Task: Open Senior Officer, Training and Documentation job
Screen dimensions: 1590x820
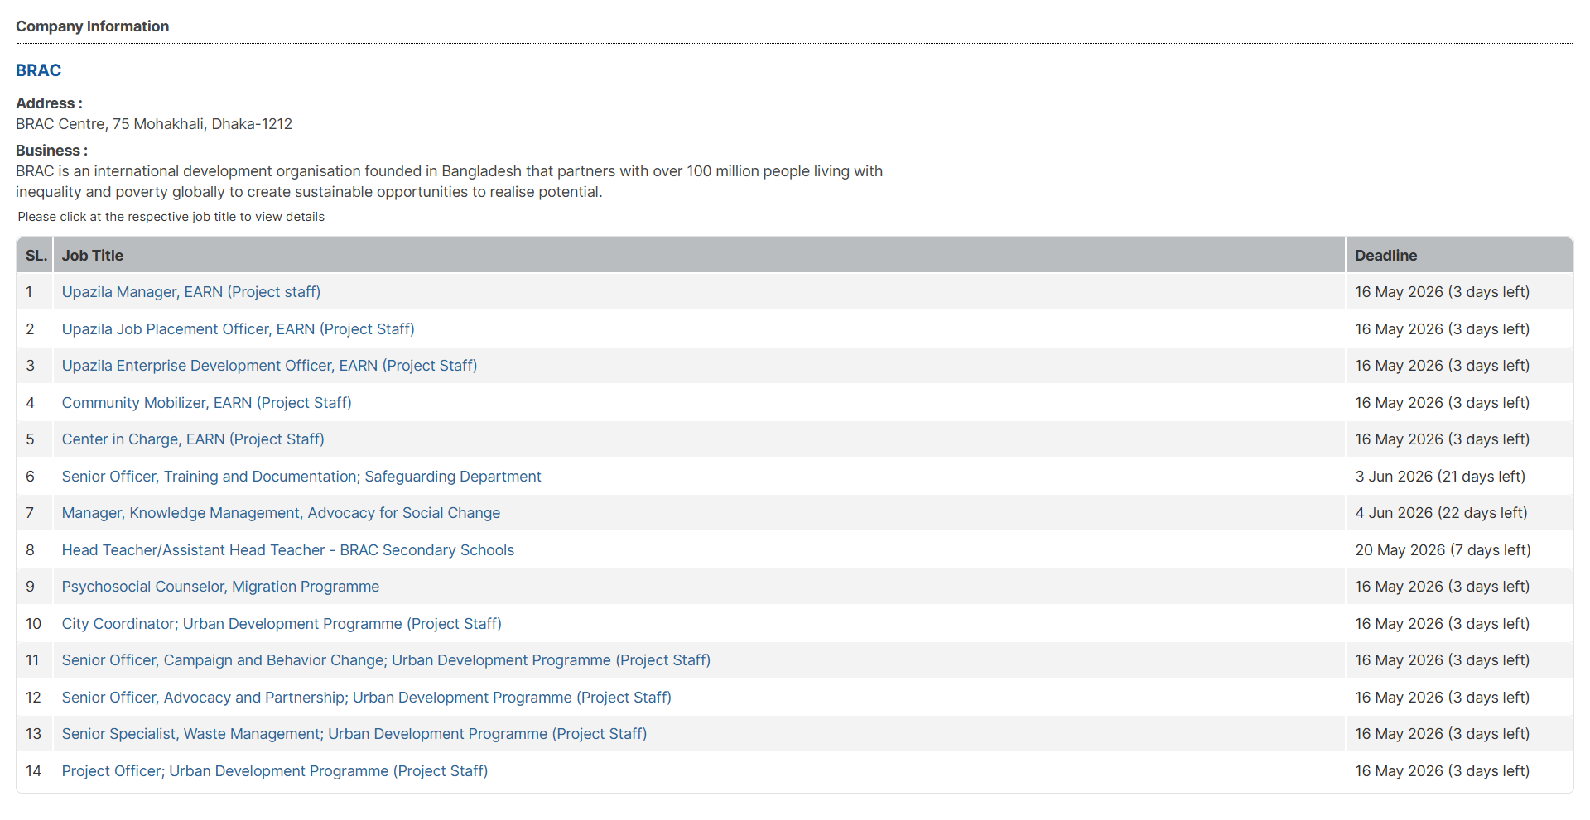Action: coord(301,477)
